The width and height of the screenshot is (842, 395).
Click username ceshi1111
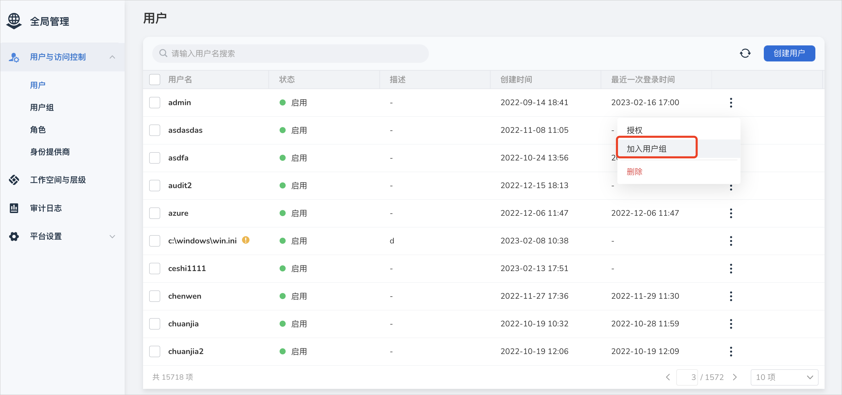[x=187, y=269]
